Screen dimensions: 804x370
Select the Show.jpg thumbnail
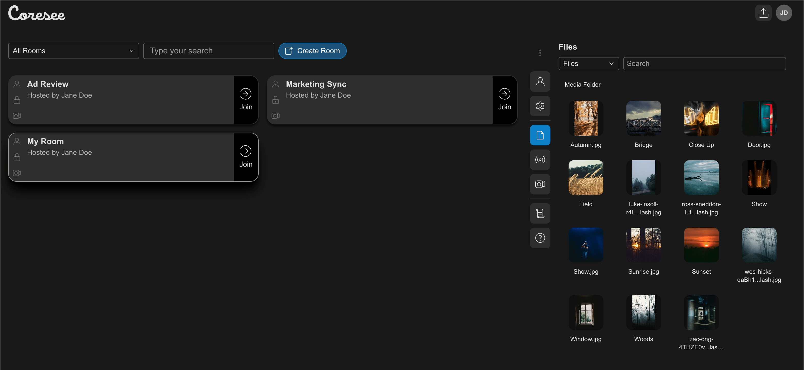[586, 245]
